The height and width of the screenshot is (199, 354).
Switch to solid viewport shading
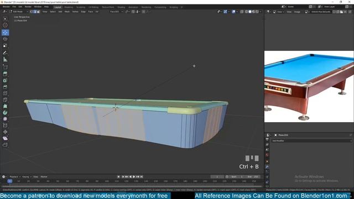coord(250,12)
